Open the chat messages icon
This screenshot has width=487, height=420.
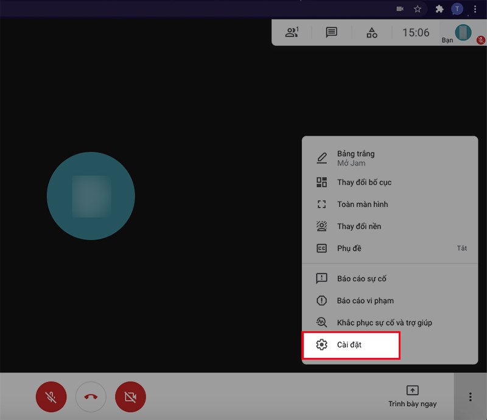(x=332, y=33)
